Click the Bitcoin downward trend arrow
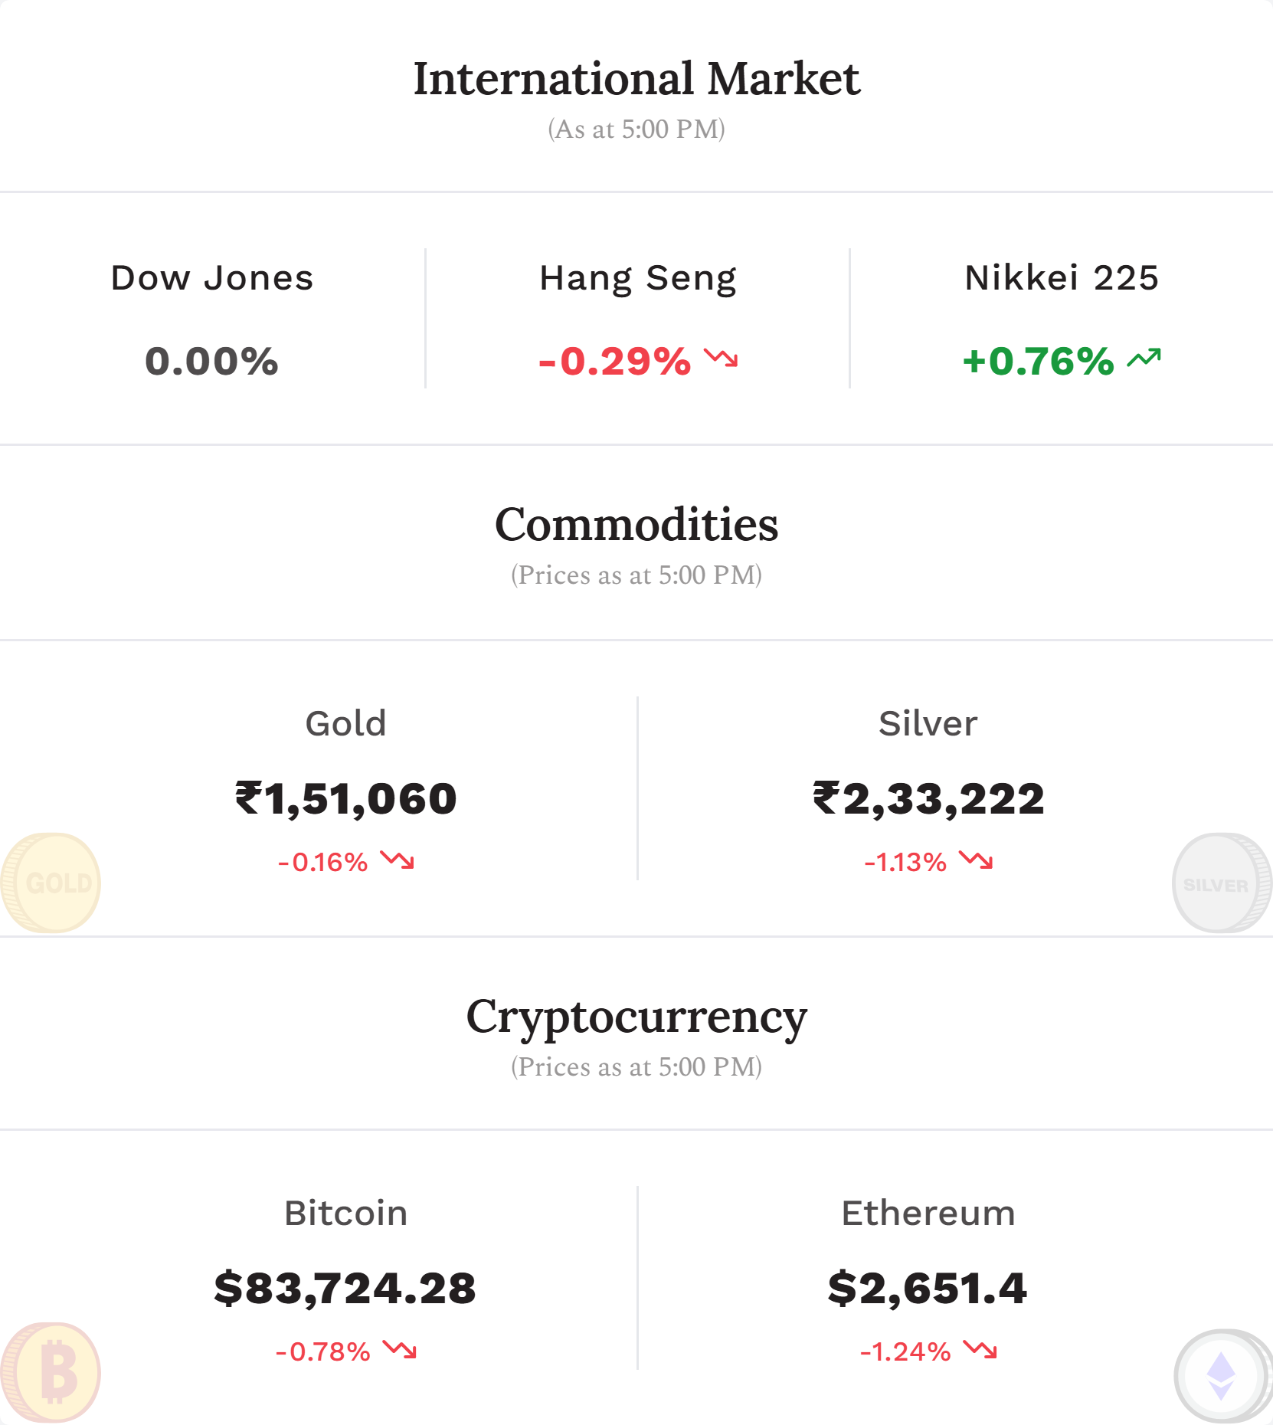 coord(400,1350)
